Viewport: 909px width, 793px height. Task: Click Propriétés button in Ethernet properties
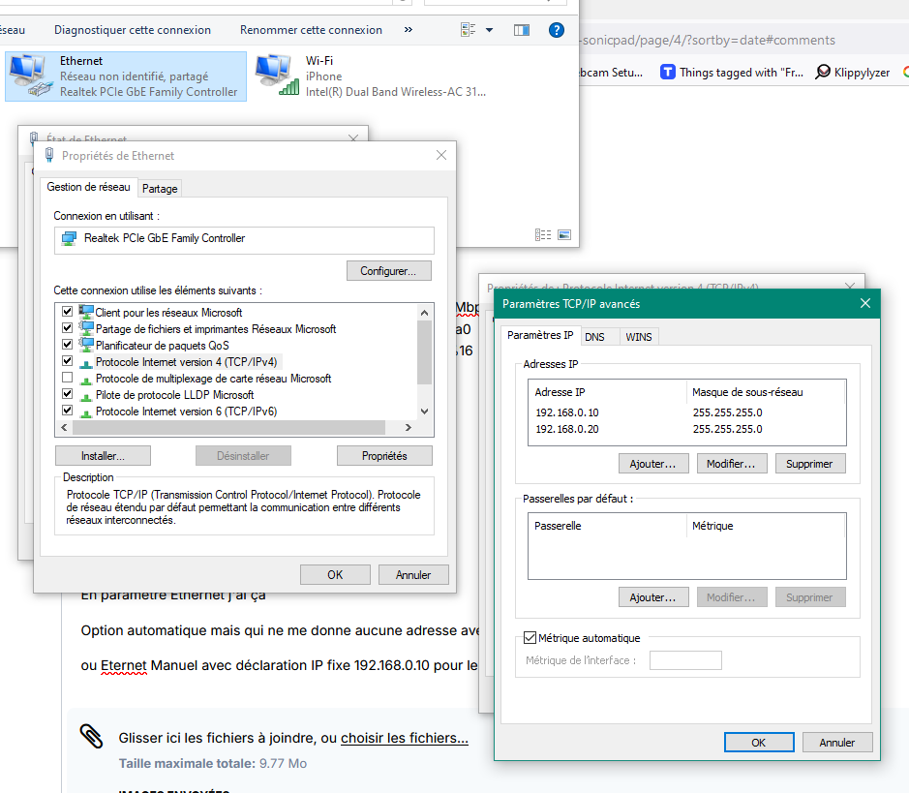point(384,456)
